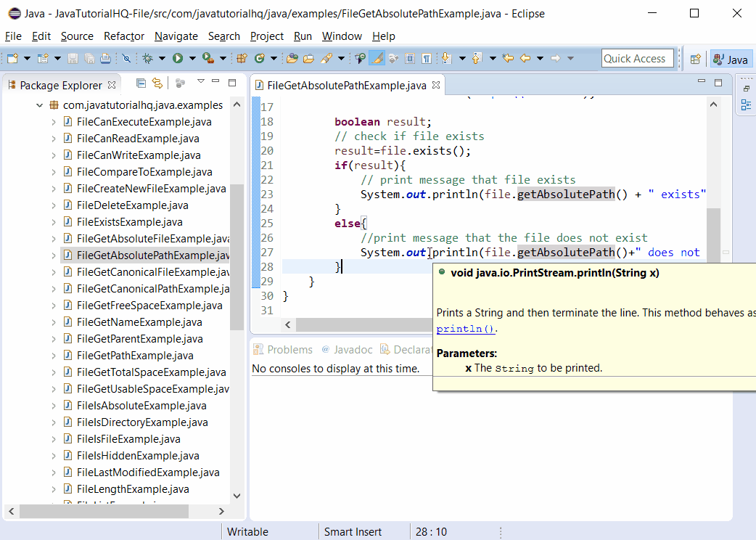Image resolution: width=756 pixels, height=540 pixels.
Task: Maximize the Package Explorer view
Action: tap(232, 83)
